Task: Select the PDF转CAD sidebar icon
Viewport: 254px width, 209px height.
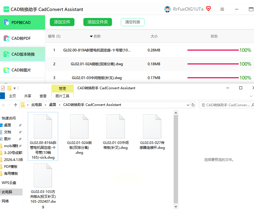Action: 6,22
